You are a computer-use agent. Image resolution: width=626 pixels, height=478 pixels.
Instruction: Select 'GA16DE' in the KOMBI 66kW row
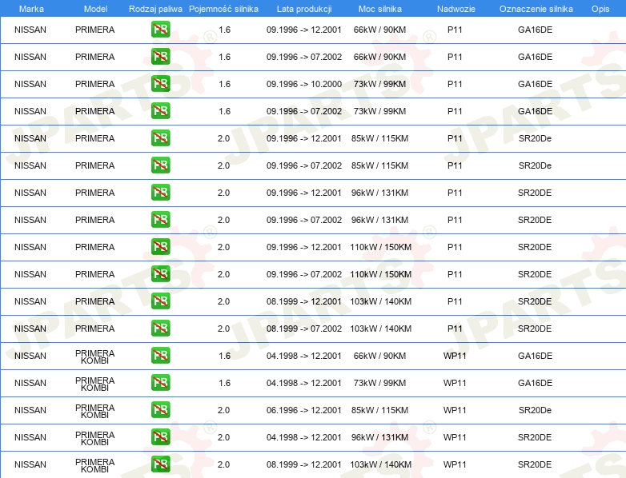[535, 356]
